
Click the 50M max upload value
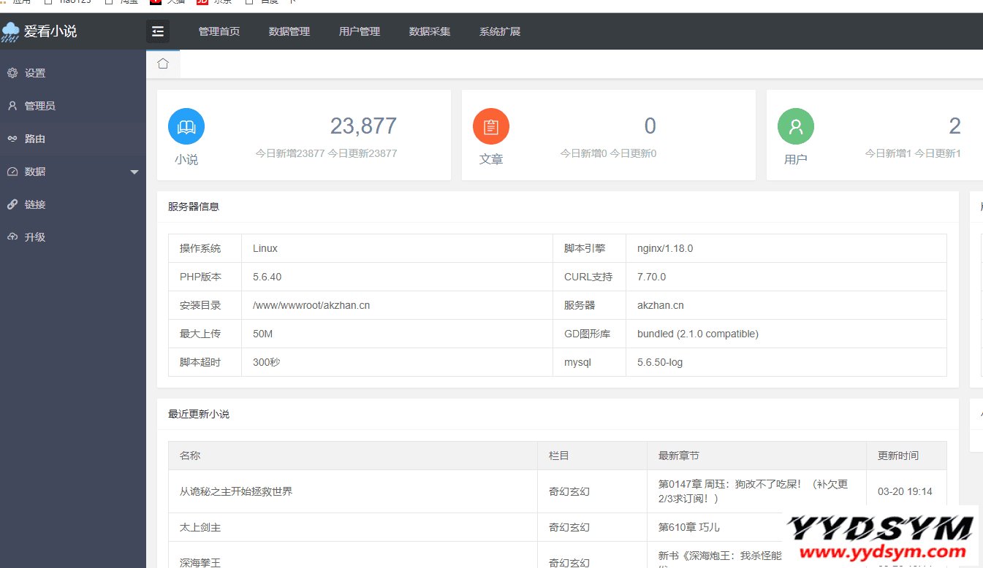tap(262, 334)
